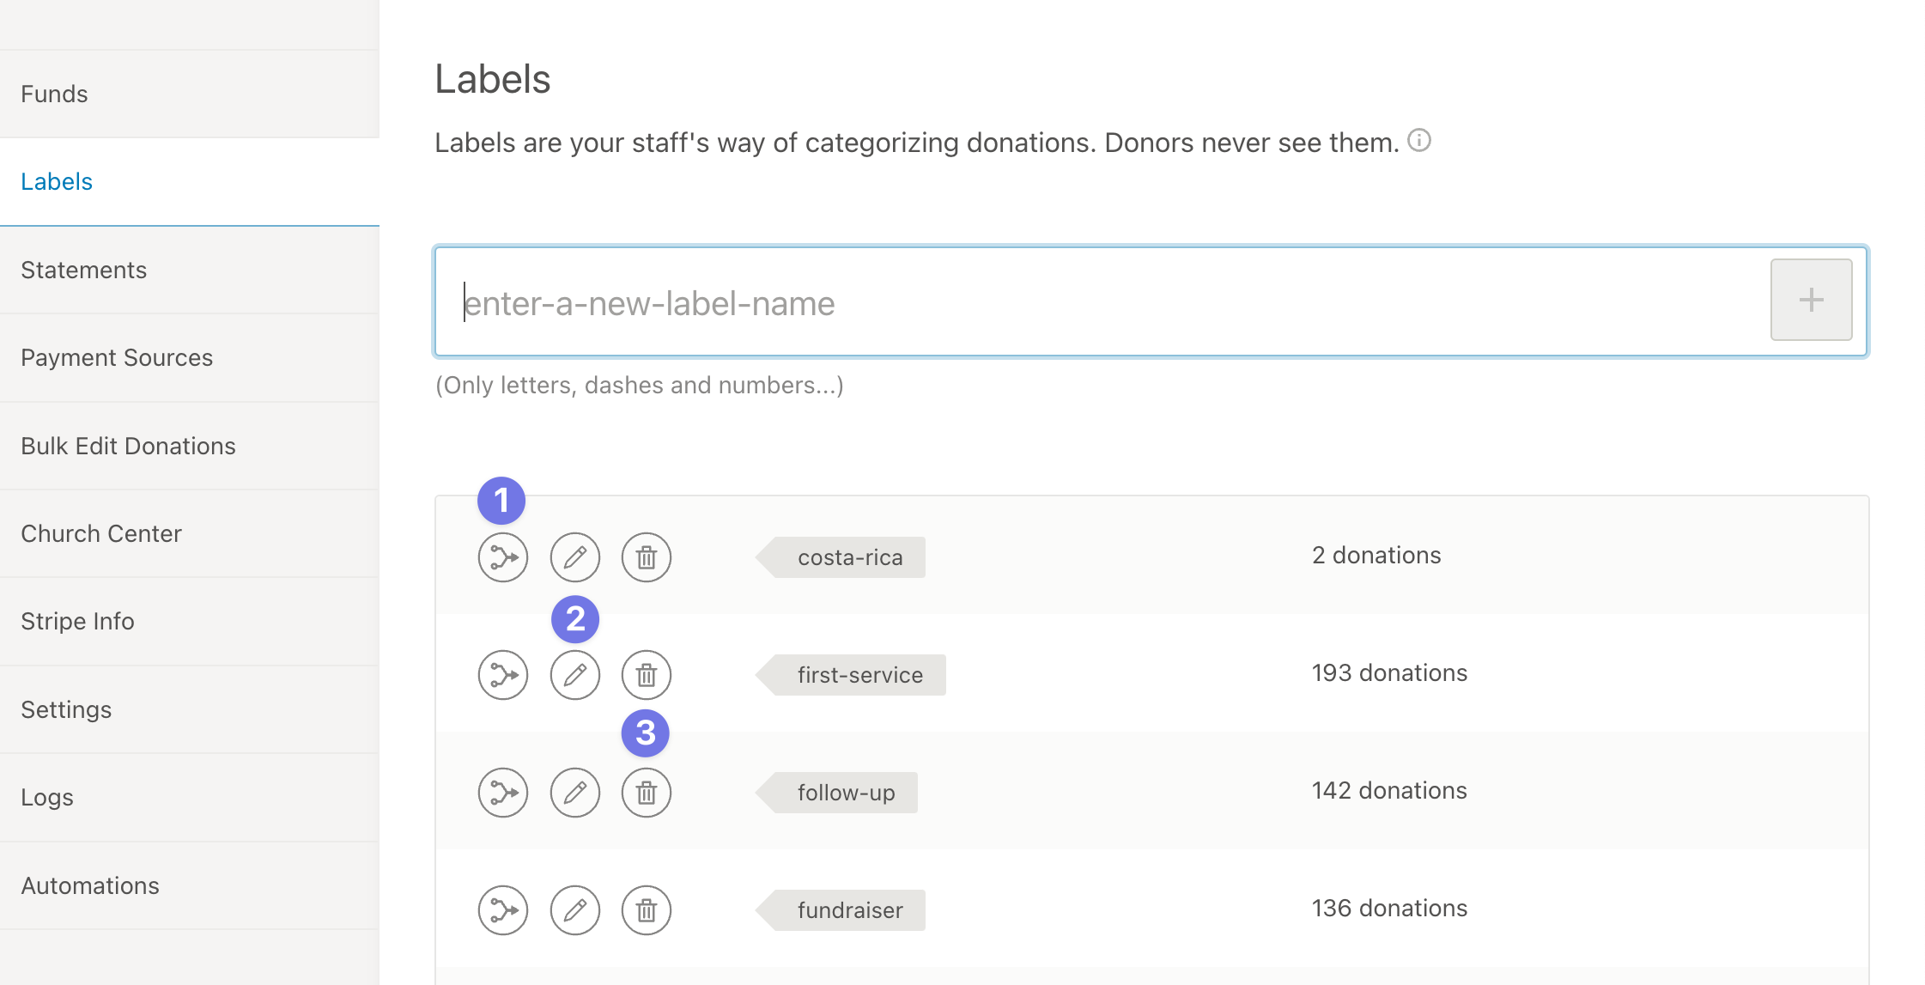Image resolution: width=1925 pixels, height=985 pixels.
Task: Add new label with plus button
Action: 1812,300
